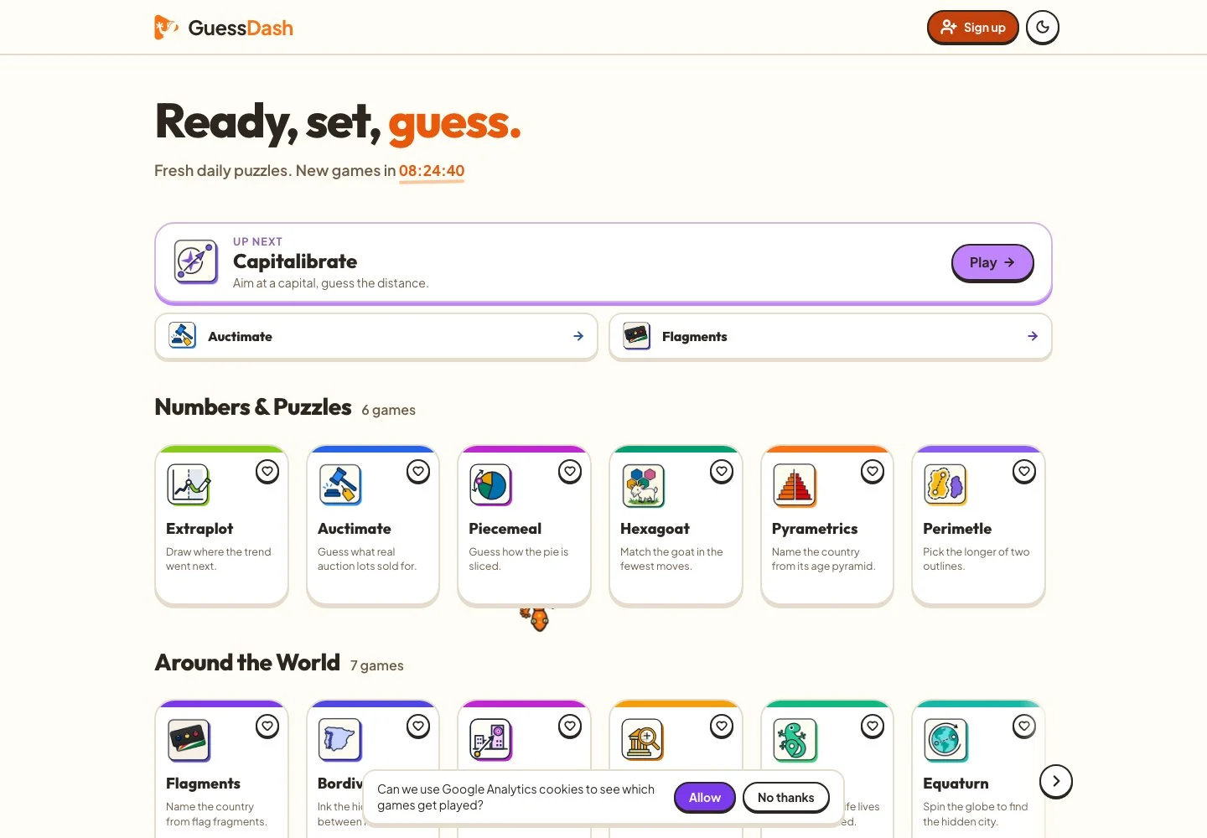Image resolution: width=1207 pixels, height=838 pixels.
Task: Open Auctimate quick link arrow
Action: pos(578,336)
